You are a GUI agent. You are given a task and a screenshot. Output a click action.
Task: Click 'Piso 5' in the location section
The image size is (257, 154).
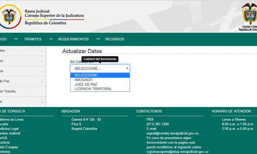pyautogui.click(x=76, y=124)
